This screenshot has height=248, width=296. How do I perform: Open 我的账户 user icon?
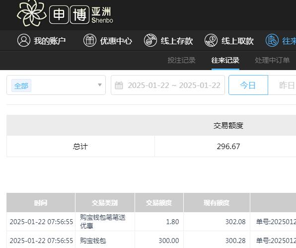24,40
